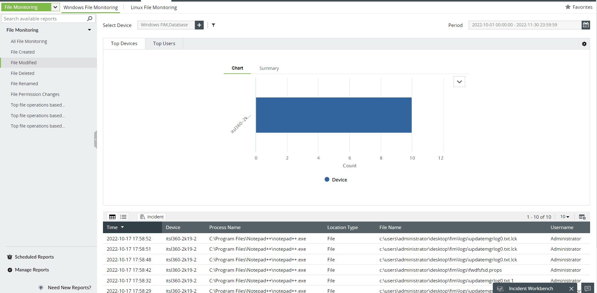Add a new column using the add-column icon
The image size is (597, 293).
(x=582, y=217)
